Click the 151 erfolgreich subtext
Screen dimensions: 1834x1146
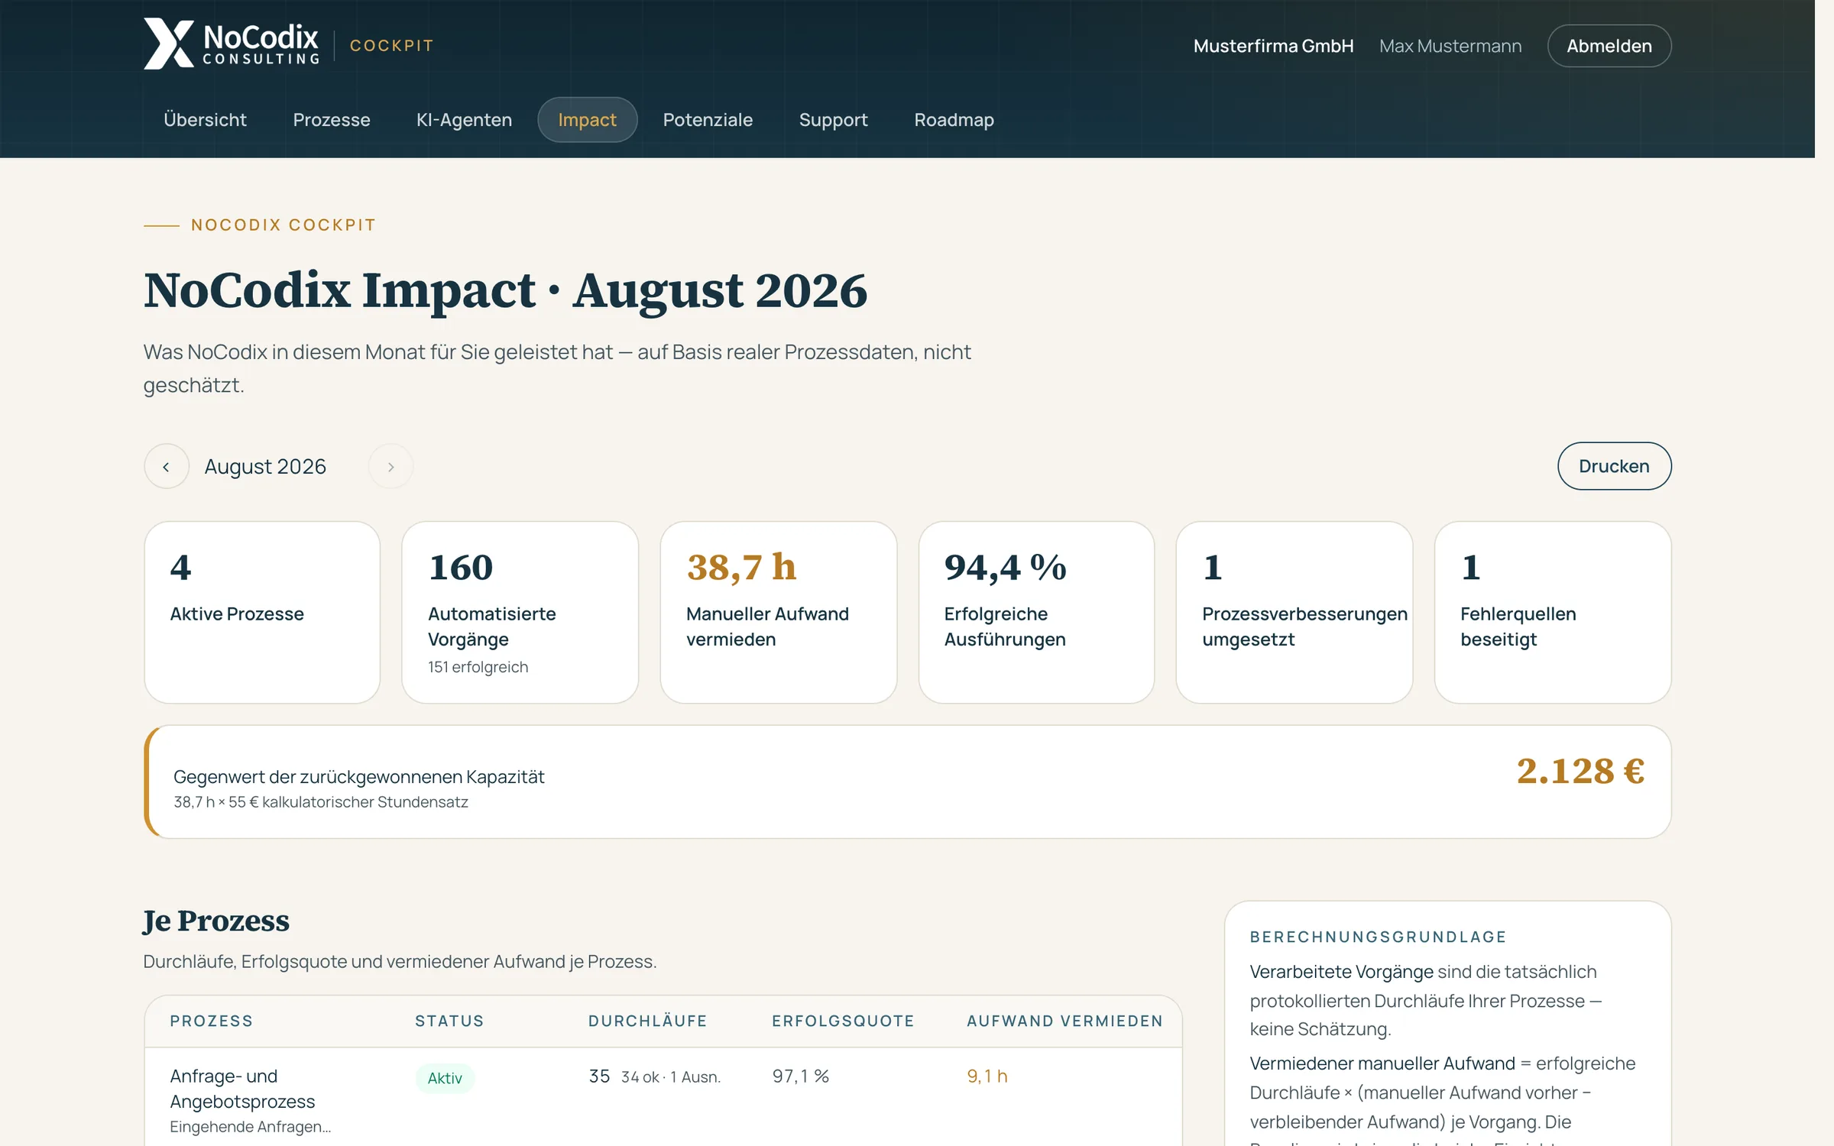478,667
